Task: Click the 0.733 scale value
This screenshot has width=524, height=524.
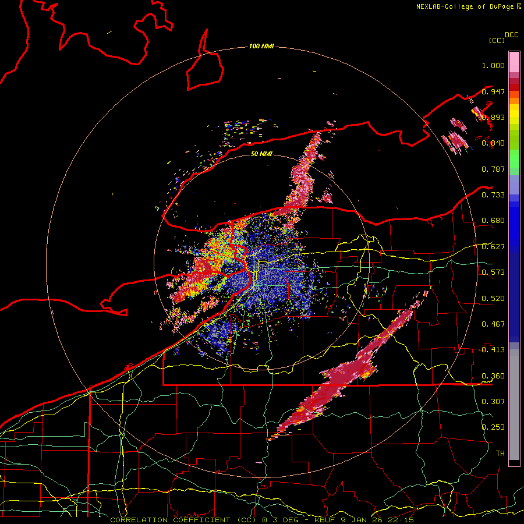Action: (493, 195)
